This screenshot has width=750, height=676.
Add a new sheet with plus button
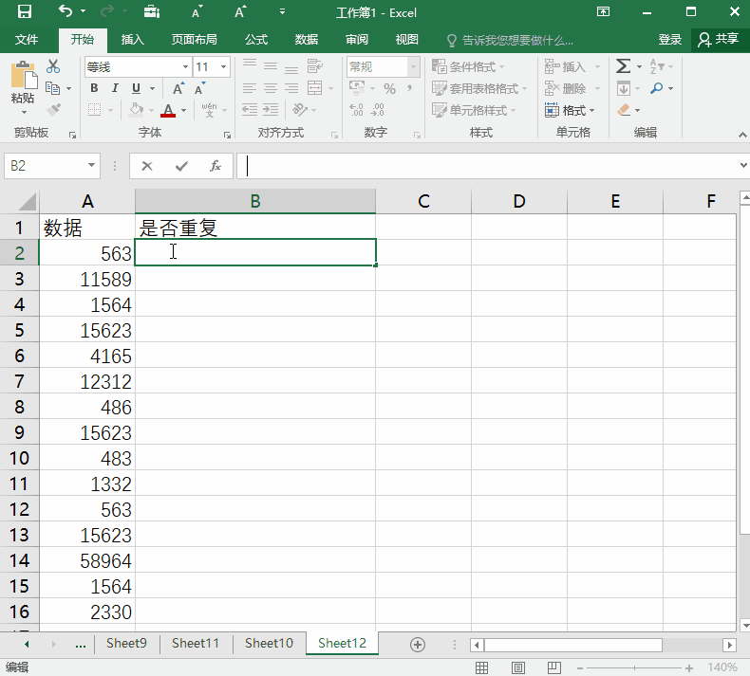[418, 645]
